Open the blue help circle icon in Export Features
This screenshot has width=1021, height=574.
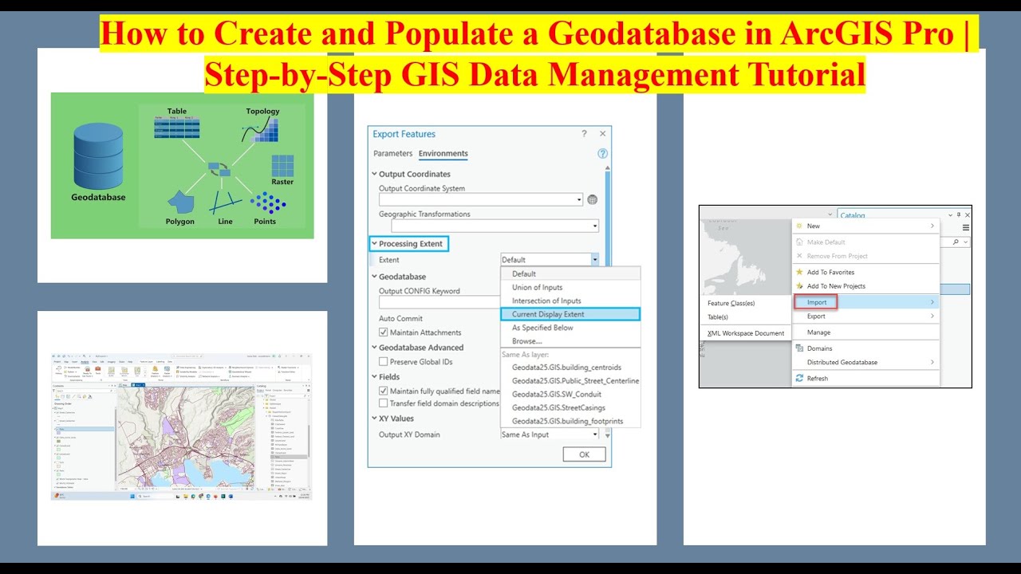pos(603,154)
